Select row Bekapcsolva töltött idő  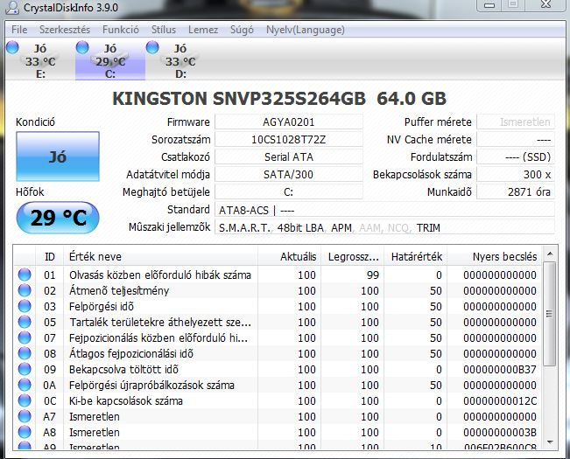point(278,369)
